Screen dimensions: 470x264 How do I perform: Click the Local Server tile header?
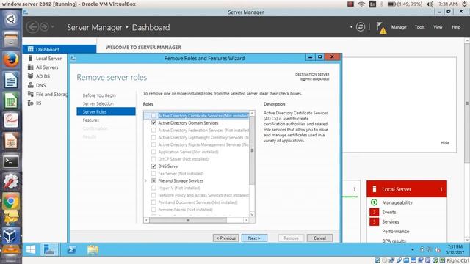[x=407, y=189]
